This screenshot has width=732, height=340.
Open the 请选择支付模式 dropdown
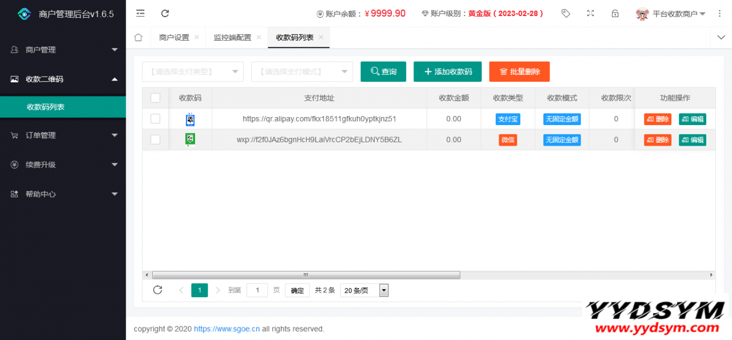click(x=302, y=71)
